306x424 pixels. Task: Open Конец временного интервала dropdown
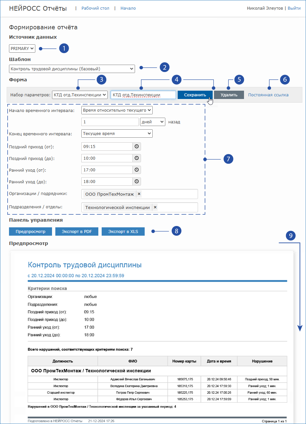click(117, 134)
